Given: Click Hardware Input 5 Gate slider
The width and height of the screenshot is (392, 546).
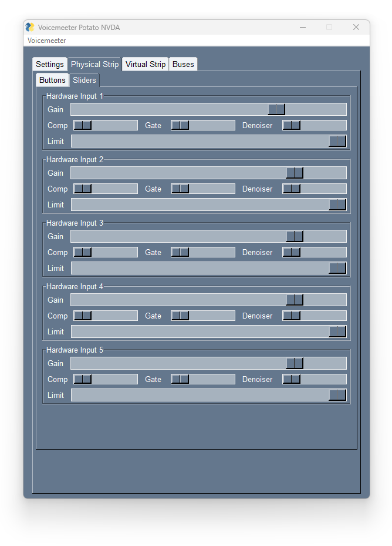Looking at the screenshot, I should pos(203,379).
